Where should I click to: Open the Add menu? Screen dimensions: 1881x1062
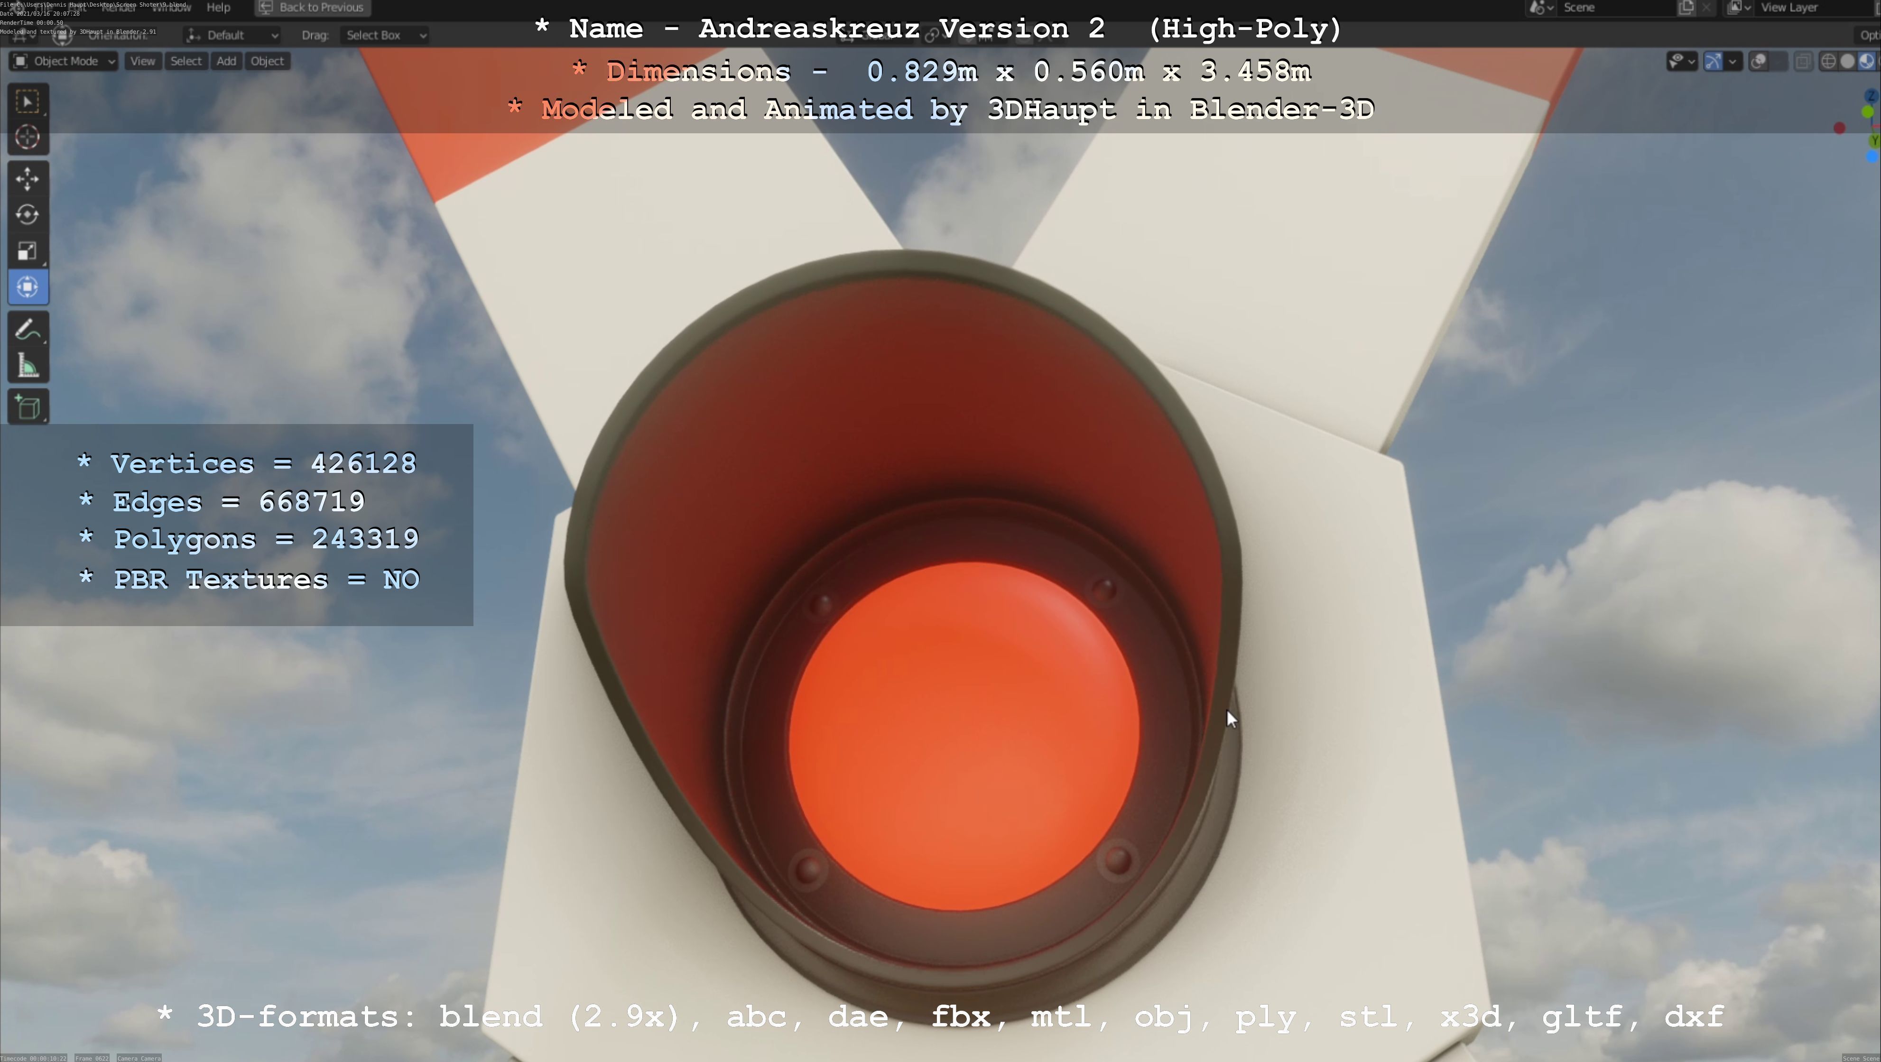[226, 61]
